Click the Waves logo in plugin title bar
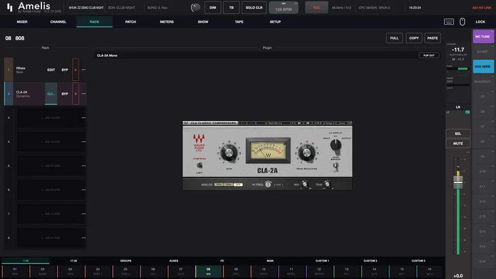Viewport: 496px width, 279px height. [x=186, y=123]
